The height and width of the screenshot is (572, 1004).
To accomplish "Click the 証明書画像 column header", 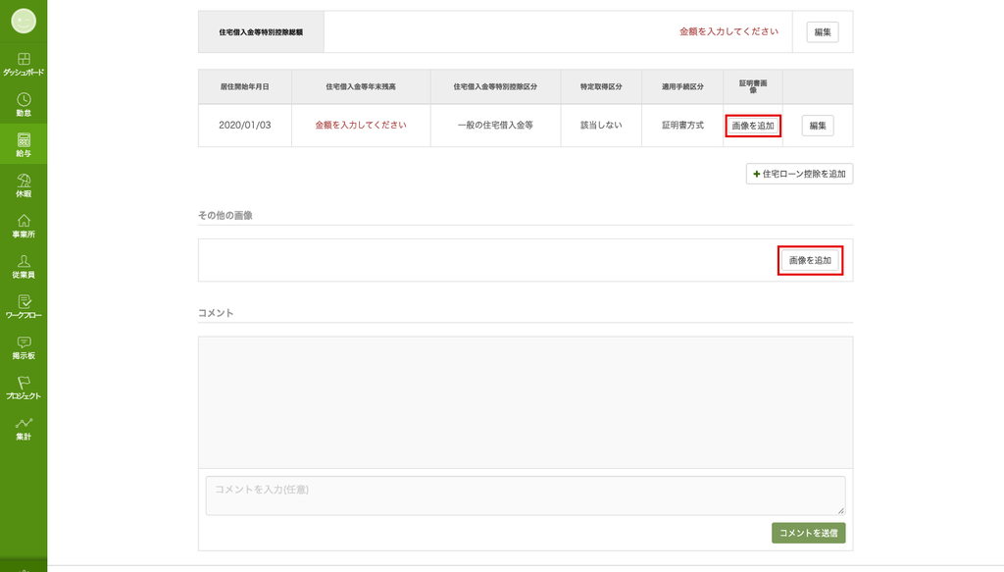I will [753, 86].
